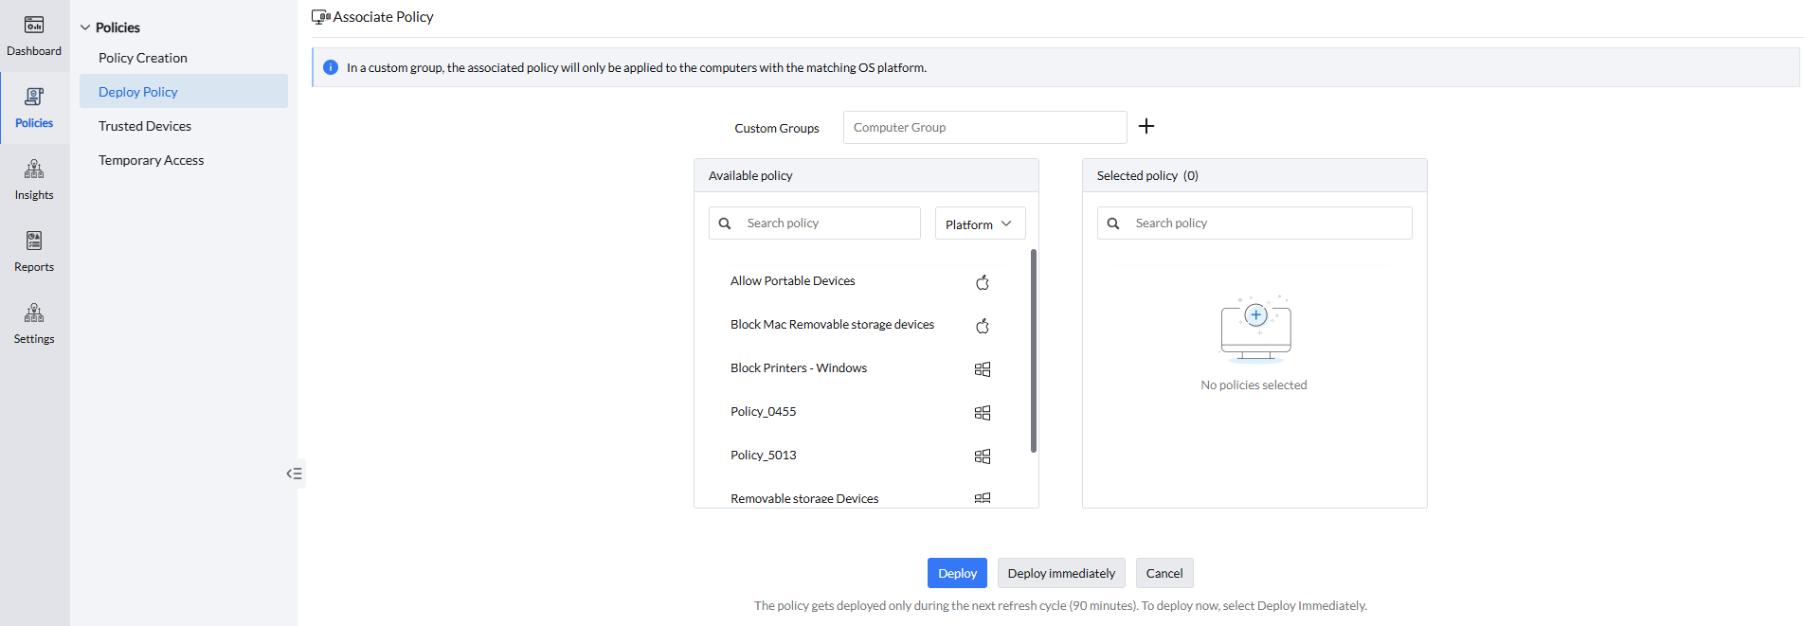Open the Computer Group combo box

pyautogui.click(x=984, y=128)
